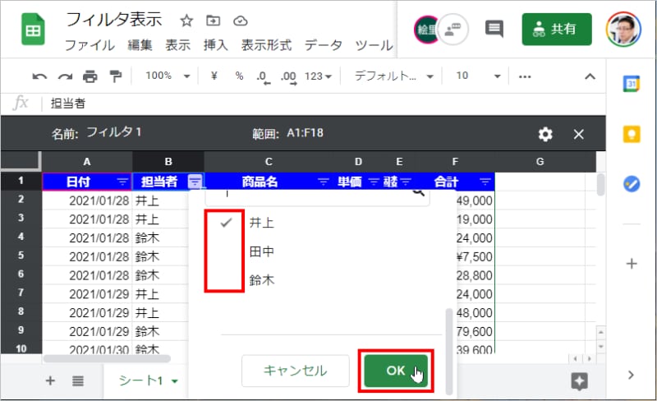Open the Google account profile picture

pyautogui.click(x=623, y=29)
